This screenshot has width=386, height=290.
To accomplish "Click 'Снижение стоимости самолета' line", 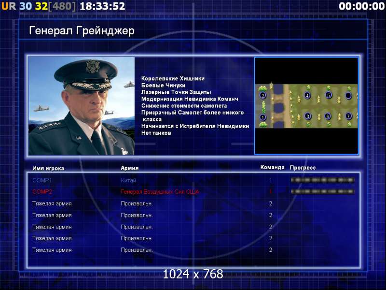I will [184, 106].
